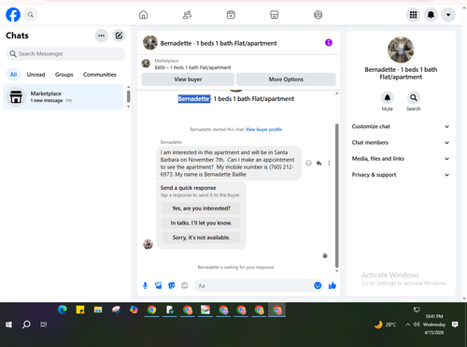This screenshot has height=347, width=467.
Task: Launch Microsoft Edge from the taskbar
Action: (x=63, y=310)
